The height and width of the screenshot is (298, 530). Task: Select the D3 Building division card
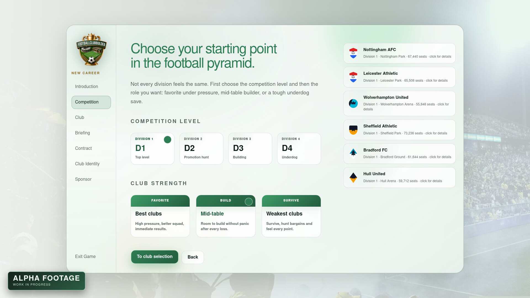250,149
